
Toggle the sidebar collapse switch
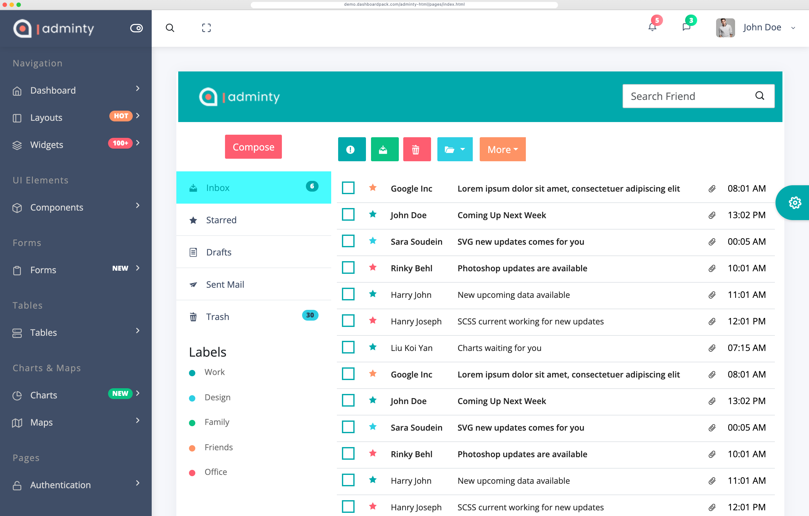(137, 28)
